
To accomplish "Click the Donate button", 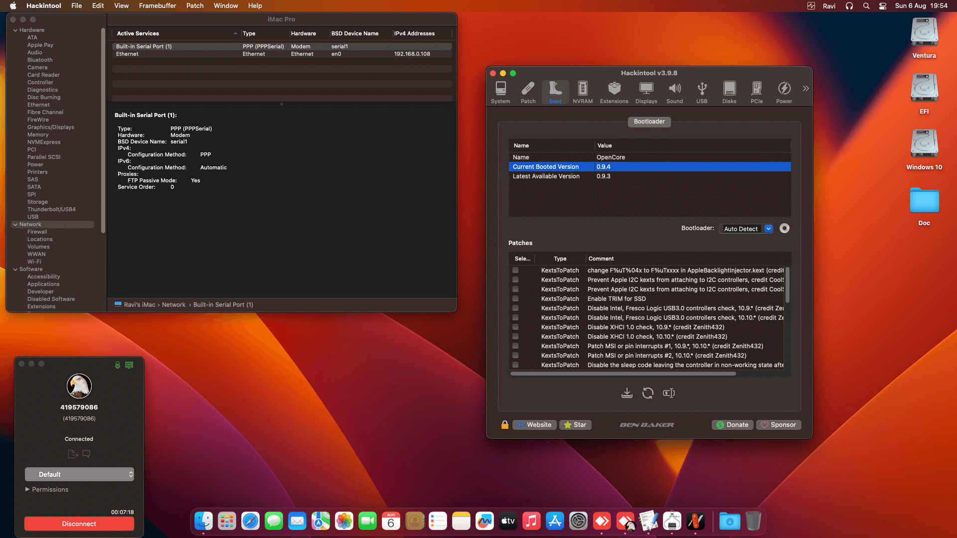I will pos(733,425).
